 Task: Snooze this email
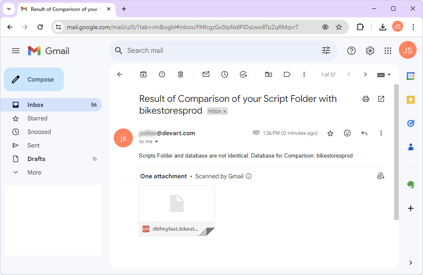(x=225, y=74)
